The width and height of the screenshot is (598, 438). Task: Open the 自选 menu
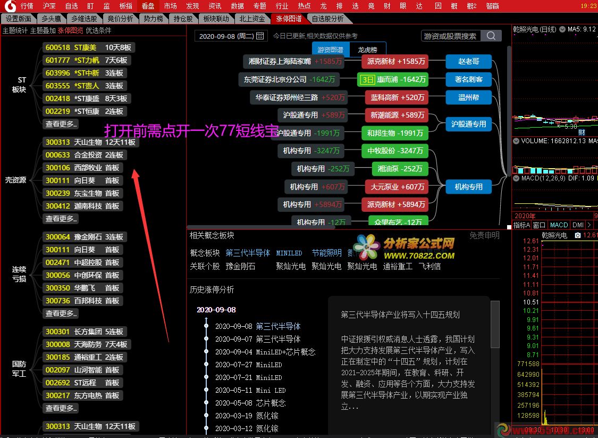click(71, 6)
